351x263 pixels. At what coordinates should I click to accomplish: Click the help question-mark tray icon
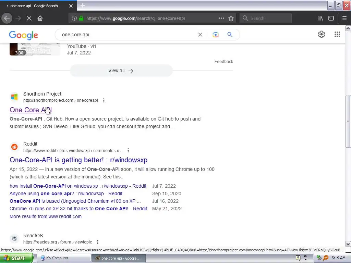pyautogui.click(x=298, y=258)
